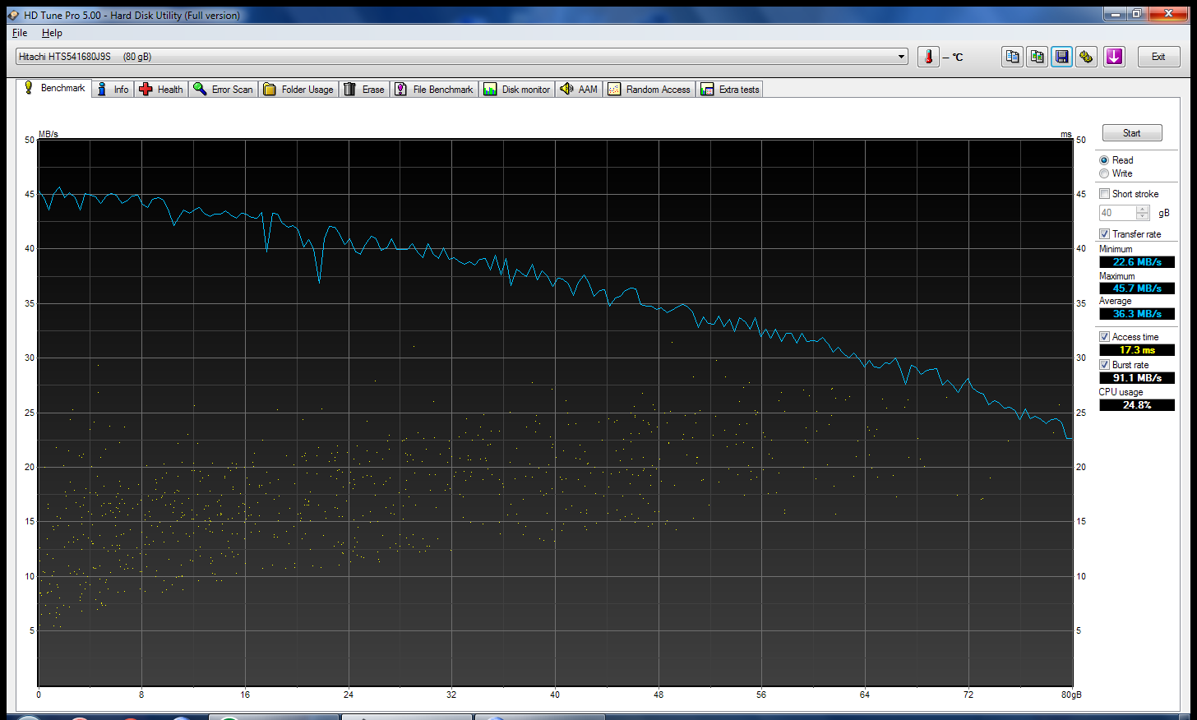Click the Maximum value 45.7 MB/s
The image size is (1197, 720).
click(1137, 288)
